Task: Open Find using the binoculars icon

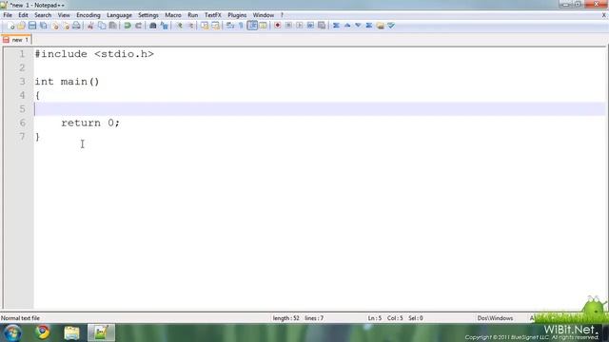Action: point(152,26)
